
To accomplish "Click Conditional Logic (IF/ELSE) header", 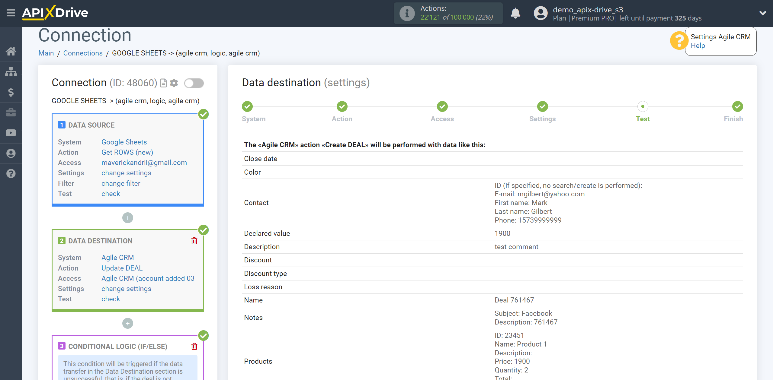I will 118,347.
